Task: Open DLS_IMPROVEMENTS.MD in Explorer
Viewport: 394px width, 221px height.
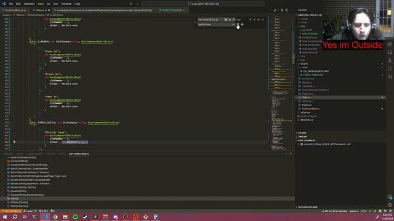Action: click(x=316, y=71)
